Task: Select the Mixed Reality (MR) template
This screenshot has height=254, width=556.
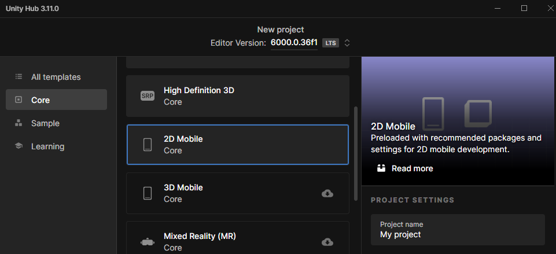Action: (238, 238)
